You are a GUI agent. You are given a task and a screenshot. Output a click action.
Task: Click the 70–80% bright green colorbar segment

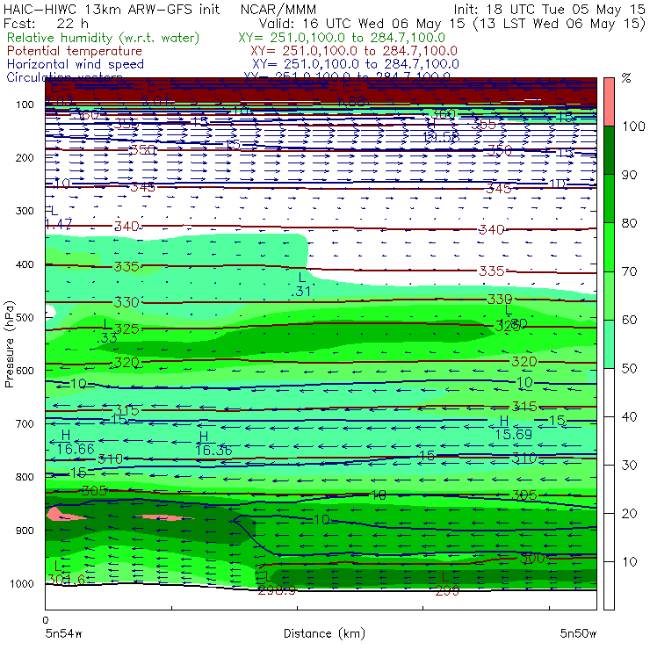tap(609, 247)
